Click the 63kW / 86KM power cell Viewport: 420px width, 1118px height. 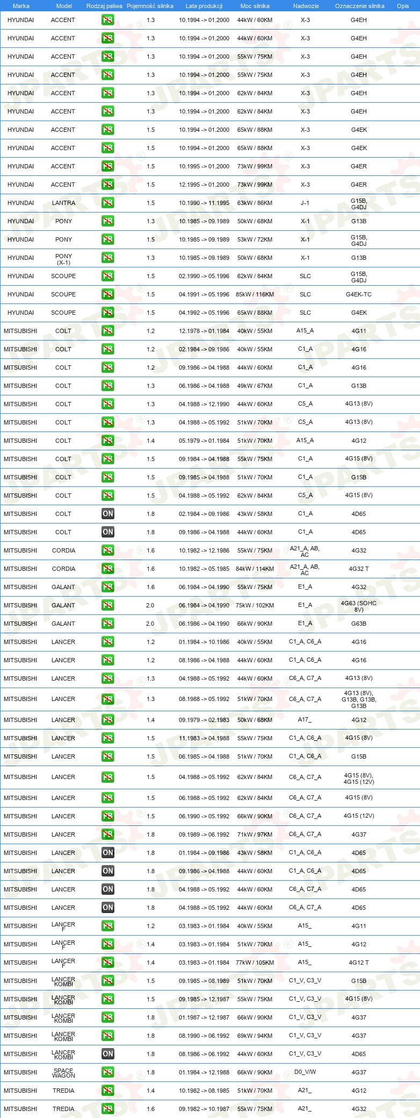click(255, 203)
